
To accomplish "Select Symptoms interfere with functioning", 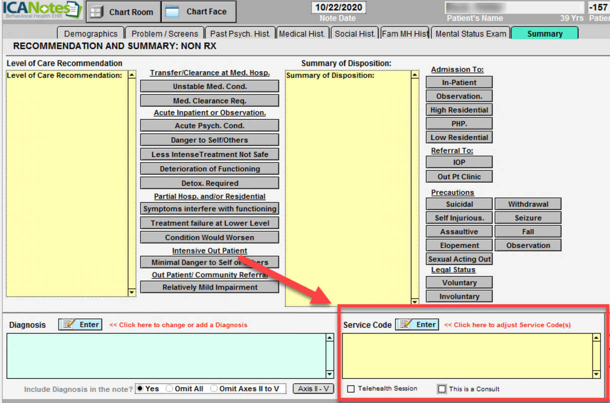I will (209, 208).
